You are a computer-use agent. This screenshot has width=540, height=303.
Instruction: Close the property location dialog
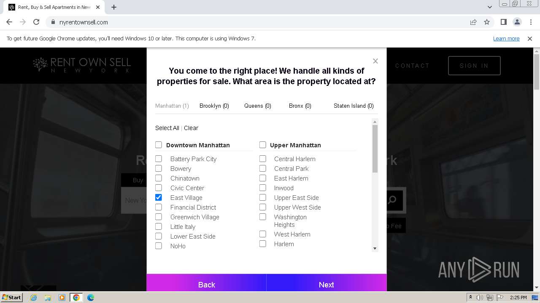point(375,61)
